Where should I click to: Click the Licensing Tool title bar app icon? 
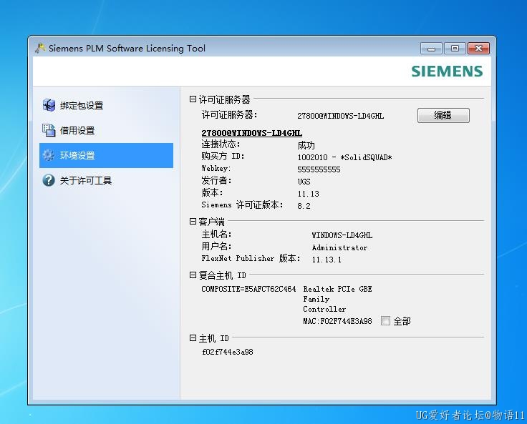click(x=40, y=48)
